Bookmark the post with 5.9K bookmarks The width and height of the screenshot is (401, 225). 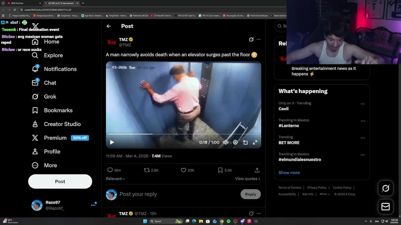tap(225, 170)
